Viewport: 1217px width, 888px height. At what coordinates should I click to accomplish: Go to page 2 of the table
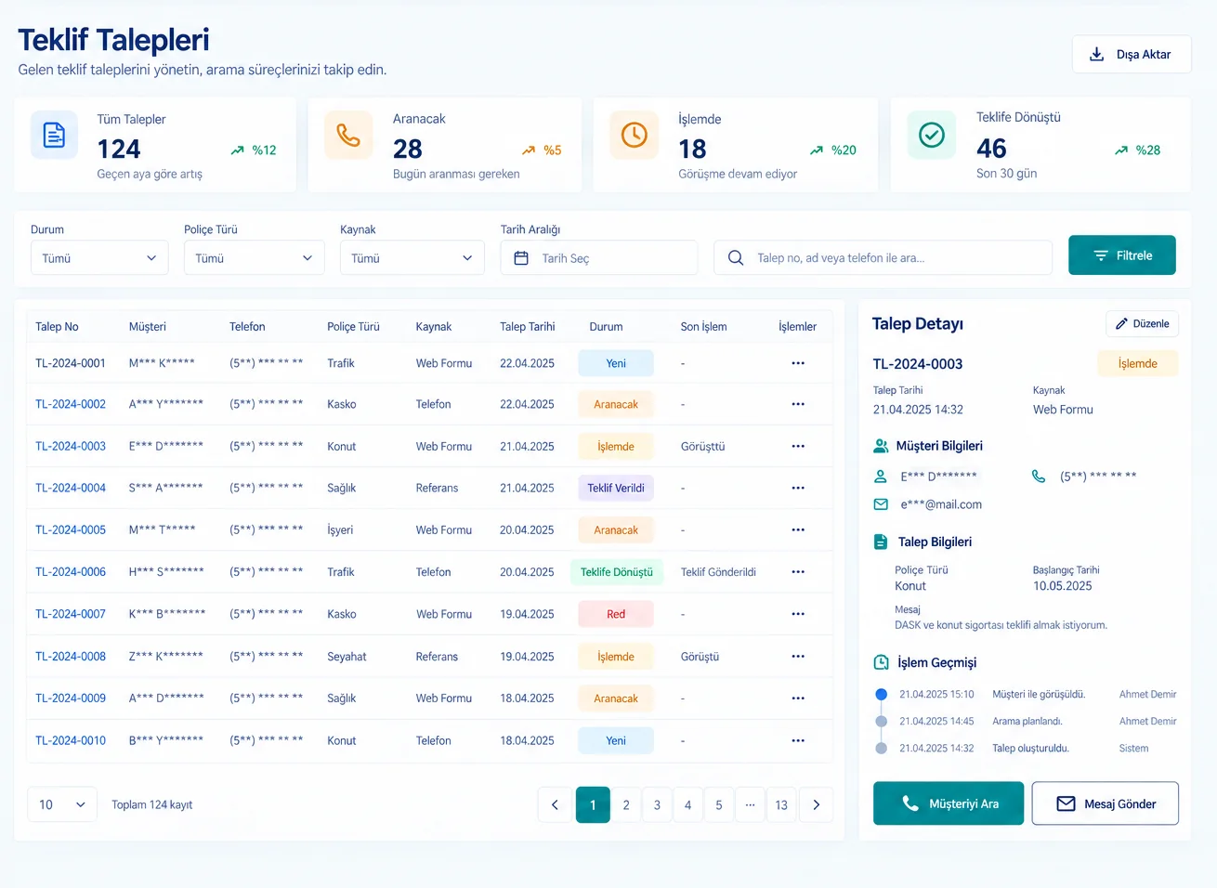click(626, 805)
